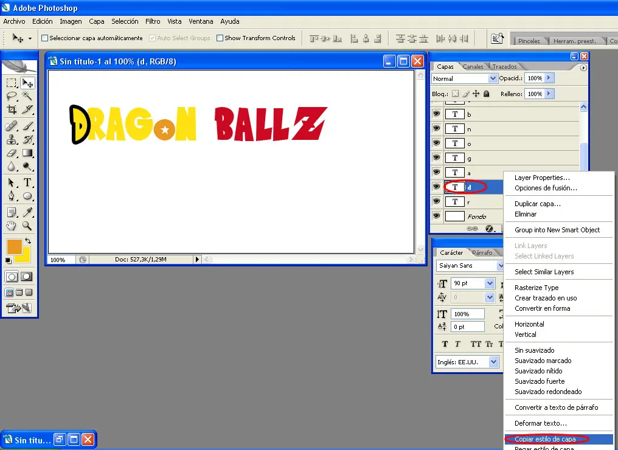Switch to the Párrafo tab
Screen dimensions: 618x450
(482, 252)
